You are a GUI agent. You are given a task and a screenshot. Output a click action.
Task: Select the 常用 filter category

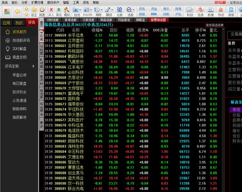[236, 110]
